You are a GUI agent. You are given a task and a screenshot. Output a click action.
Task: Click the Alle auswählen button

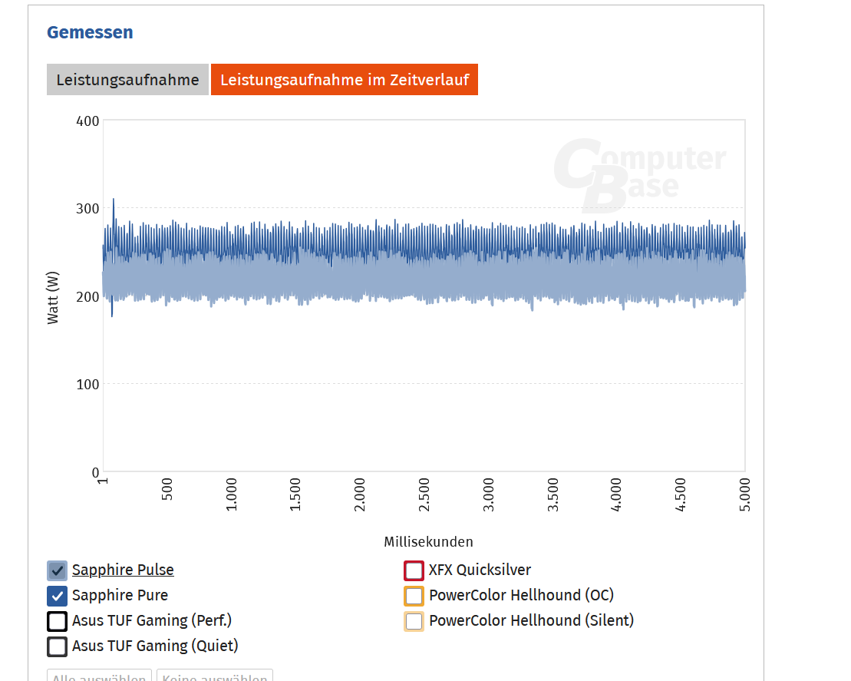coord(99,675)
